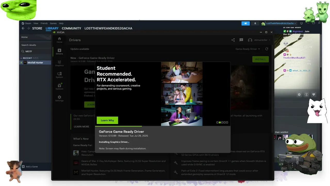Click the wrench icon beside DirectX 11 frame pacing fix
The width and height of the screenshot is (330, 186).
pos(176,163)
